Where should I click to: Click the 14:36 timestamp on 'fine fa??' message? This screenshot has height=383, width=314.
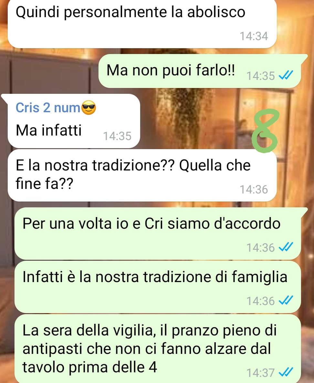click(254, 190)
